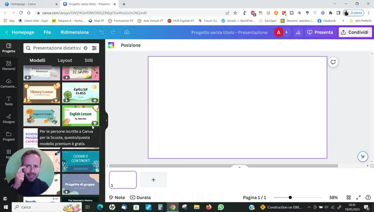Select the English Lesson template

(x=81, y=116)
